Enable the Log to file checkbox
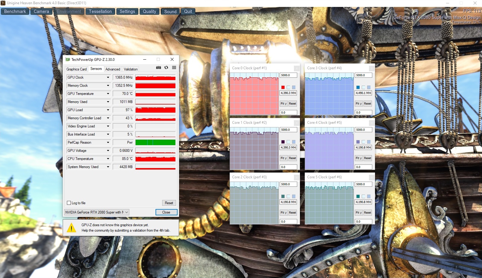This screenshot has width=482, height=278. [x=69, y=203]
